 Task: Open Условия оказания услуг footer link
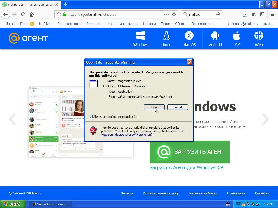point(161,193)
